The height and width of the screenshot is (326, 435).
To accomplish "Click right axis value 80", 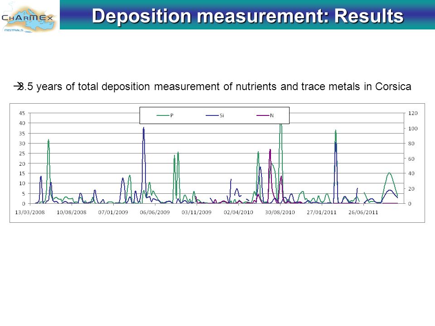I will [x=411, y=144].
